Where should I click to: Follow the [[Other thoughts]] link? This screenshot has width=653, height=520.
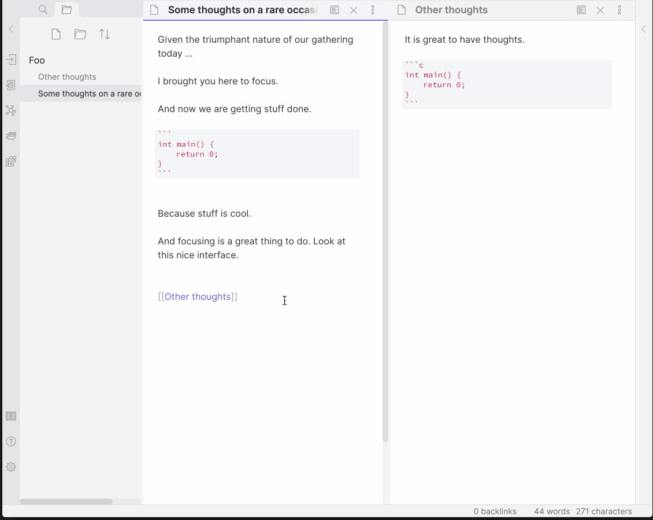pyautogui.click(x=198, y=297)
